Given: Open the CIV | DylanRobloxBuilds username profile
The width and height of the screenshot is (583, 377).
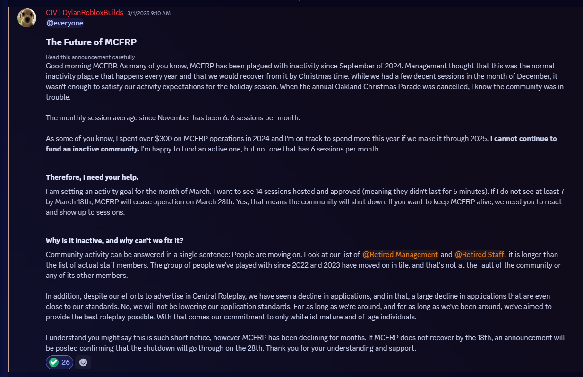Looking at the screenshot, I should coord(85,13).
